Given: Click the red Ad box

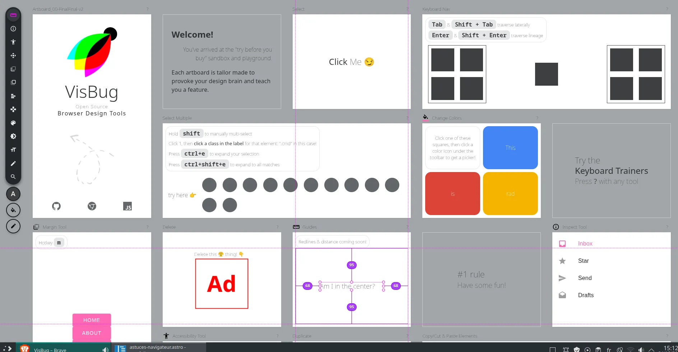Looking at the screenshot, I should (x=222, y=284).
